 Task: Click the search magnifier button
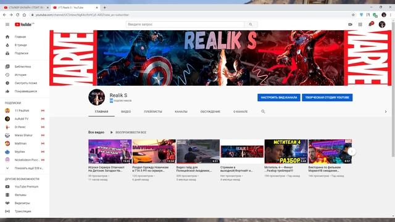click(x=251, y=25)
